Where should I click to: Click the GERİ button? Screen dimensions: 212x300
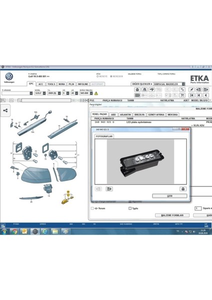point(169,196)
